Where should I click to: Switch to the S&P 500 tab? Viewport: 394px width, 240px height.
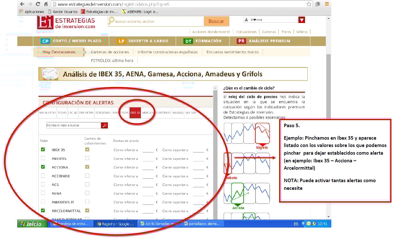tap(190, 113)
